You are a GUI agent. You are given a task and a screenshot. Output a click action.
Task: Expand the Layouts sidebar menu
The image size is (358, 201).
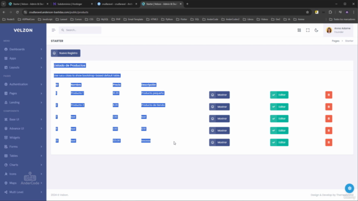click(x=23, y=68)
